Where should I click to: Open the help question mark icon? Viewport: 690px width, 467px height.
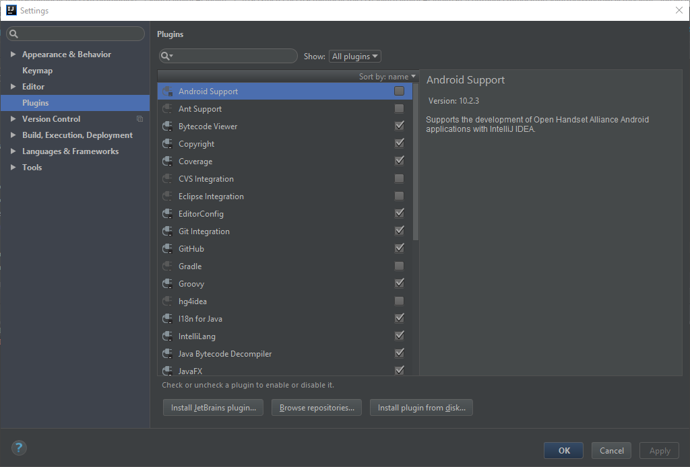coord(19,447)
